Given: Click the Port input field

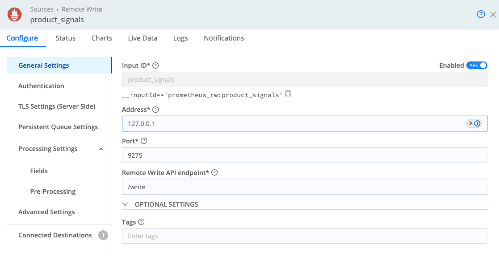Looking at the screenshot, I should pos(304,155).
